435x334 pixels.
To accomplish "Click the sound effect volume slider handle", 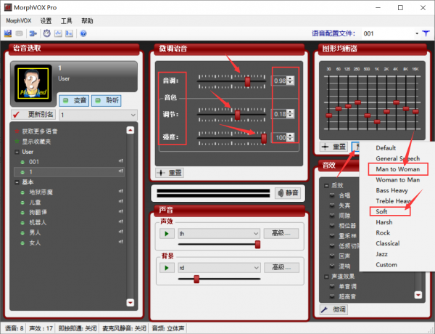I will tap(257, 245).
